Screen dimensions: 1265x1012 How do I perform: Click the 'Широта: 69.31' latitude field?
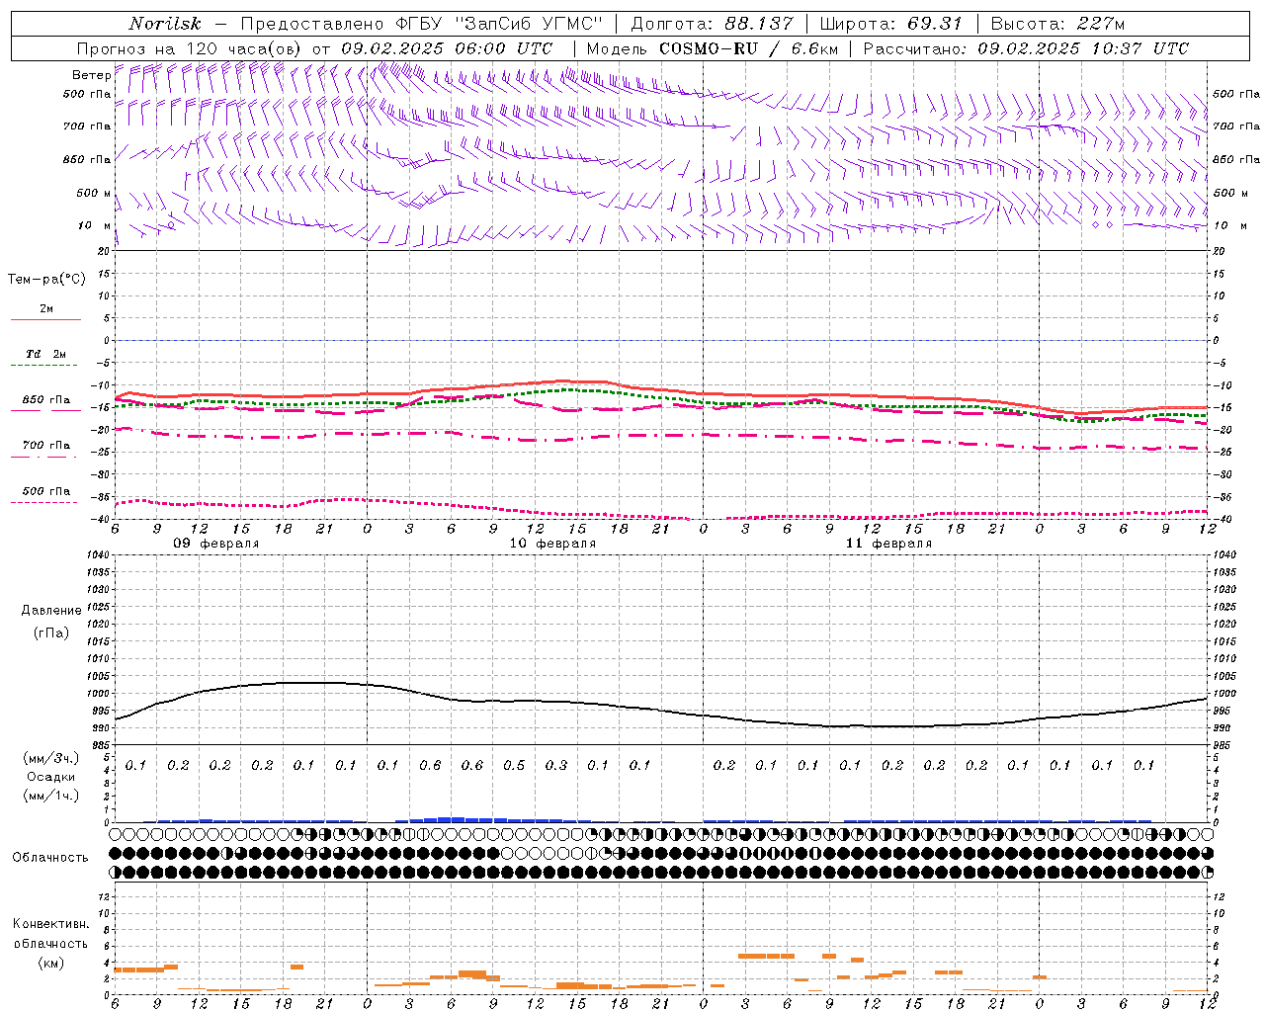tap(890, 24)
